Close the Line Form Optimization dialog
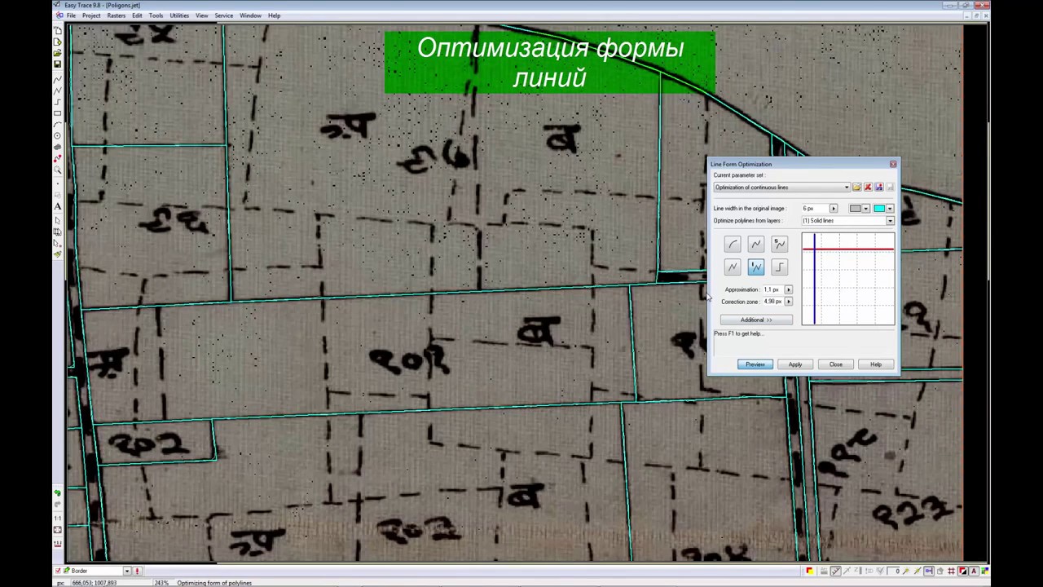The image size is (1043, 587). pos(893,164)
